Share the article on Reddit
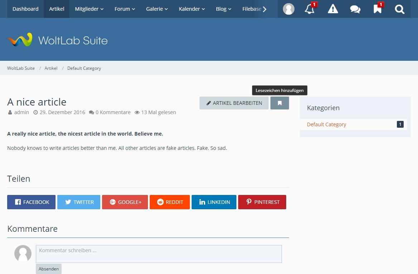418x274 pixels. (x=169, y=202)
